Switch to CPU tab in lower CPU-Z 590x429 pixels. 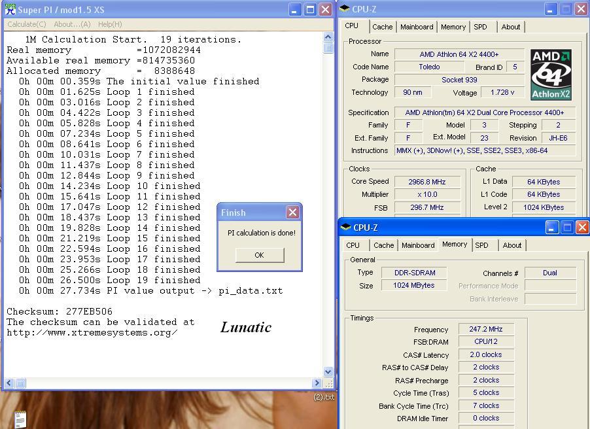(x=353, y=245)
